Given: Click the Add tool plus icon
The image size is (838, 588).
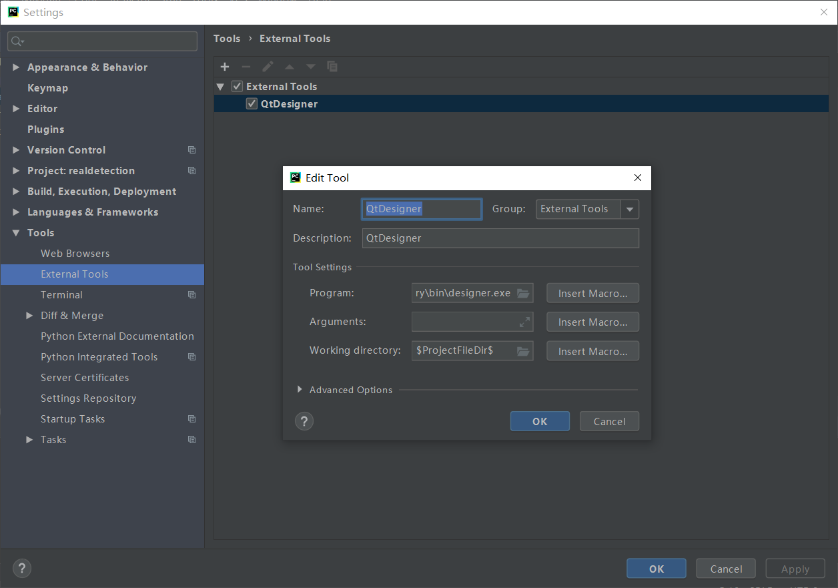Looking at the screenshot, I should coord(225,67).
